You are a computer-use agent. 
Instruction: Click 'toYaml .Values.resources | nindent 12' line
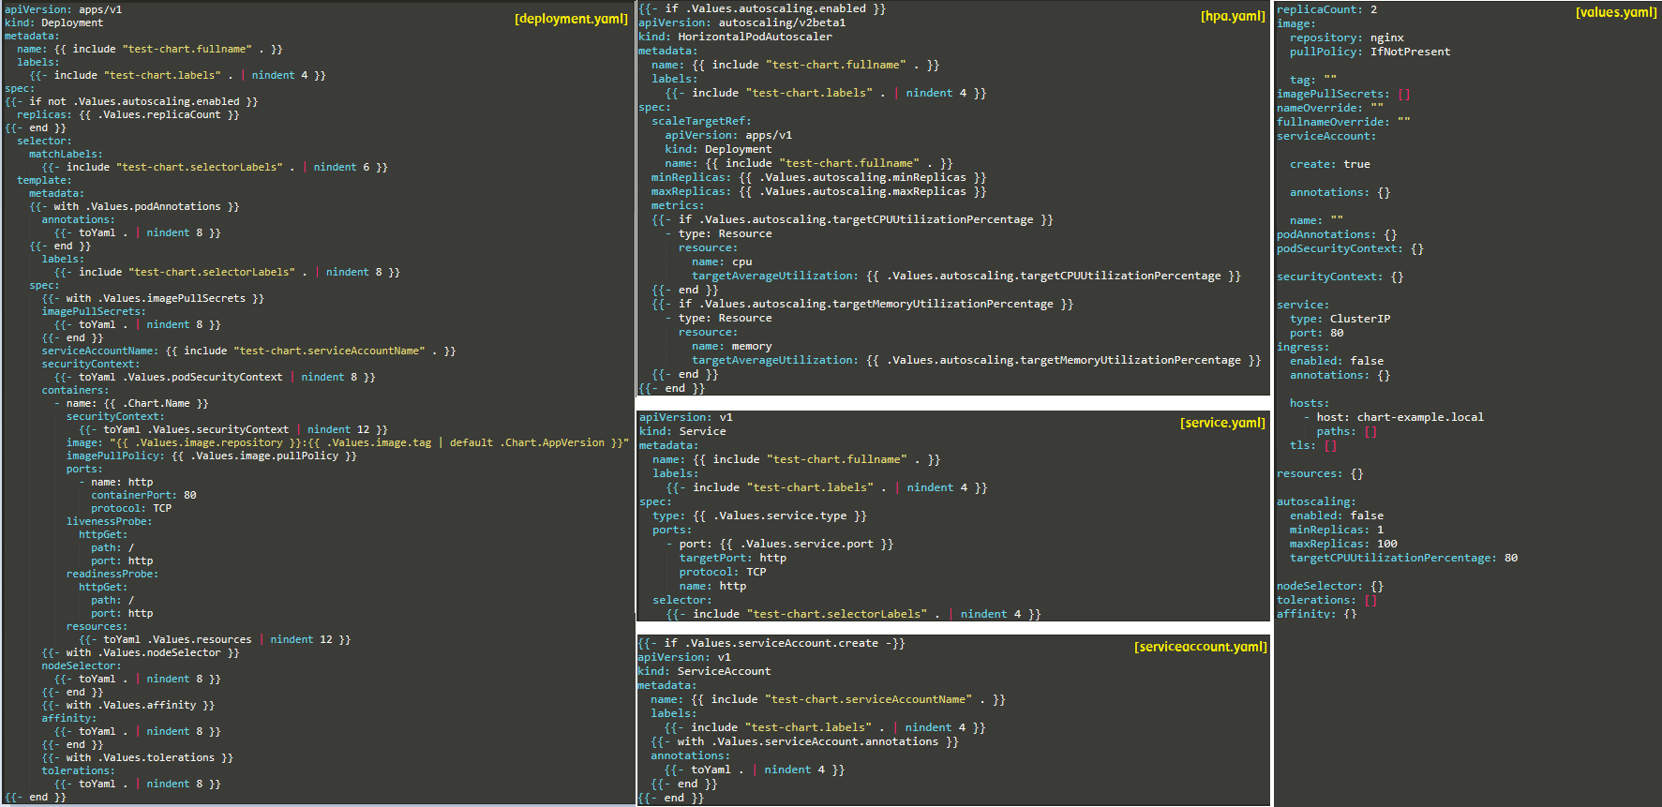215,639
